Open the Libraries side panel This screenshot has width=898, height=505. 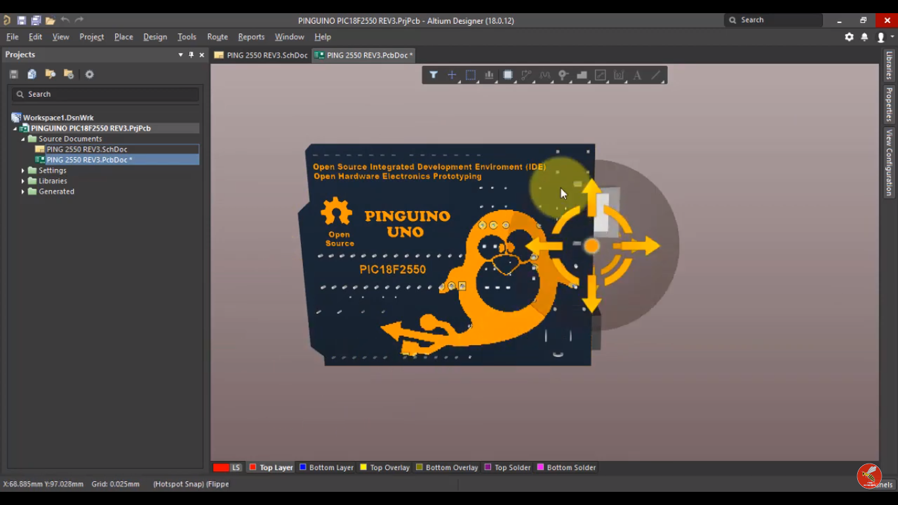[889, 65]
